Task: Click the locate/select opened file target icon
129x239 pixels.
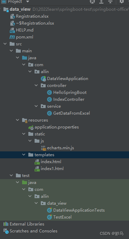Action: point(92,1)
